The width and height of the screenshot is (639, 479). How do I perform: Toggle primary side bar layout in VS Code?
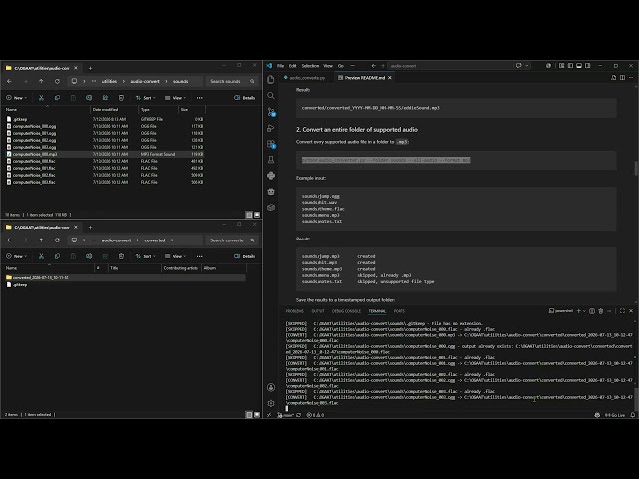pos(570,66)
